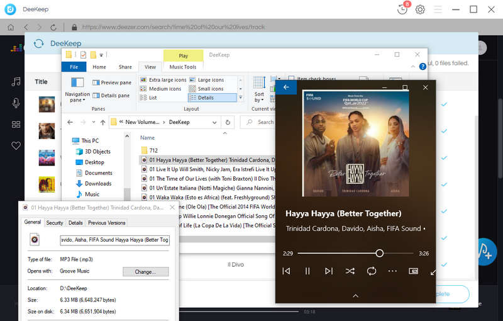Switch to Details tab in properties dialog

coord(75,223)
